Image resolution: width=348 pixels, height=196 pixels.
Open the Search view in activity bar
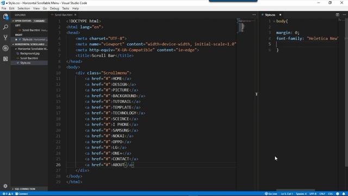pos(5,27)
